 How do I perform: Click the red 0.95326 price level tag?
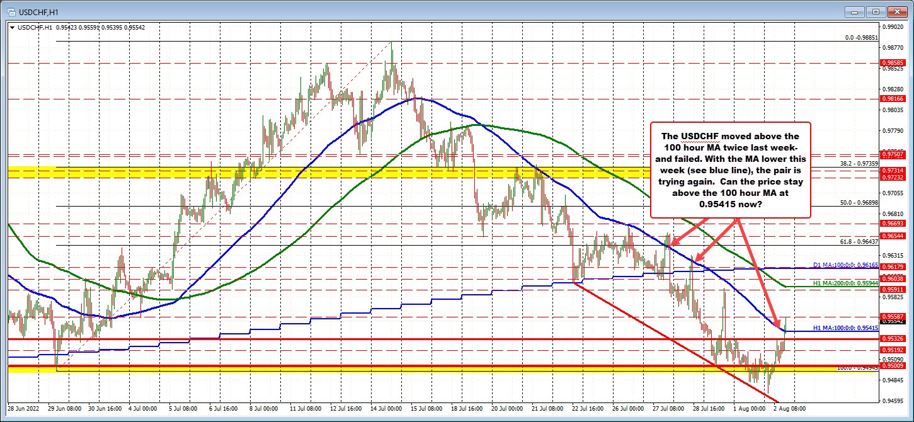click(893, 338)
